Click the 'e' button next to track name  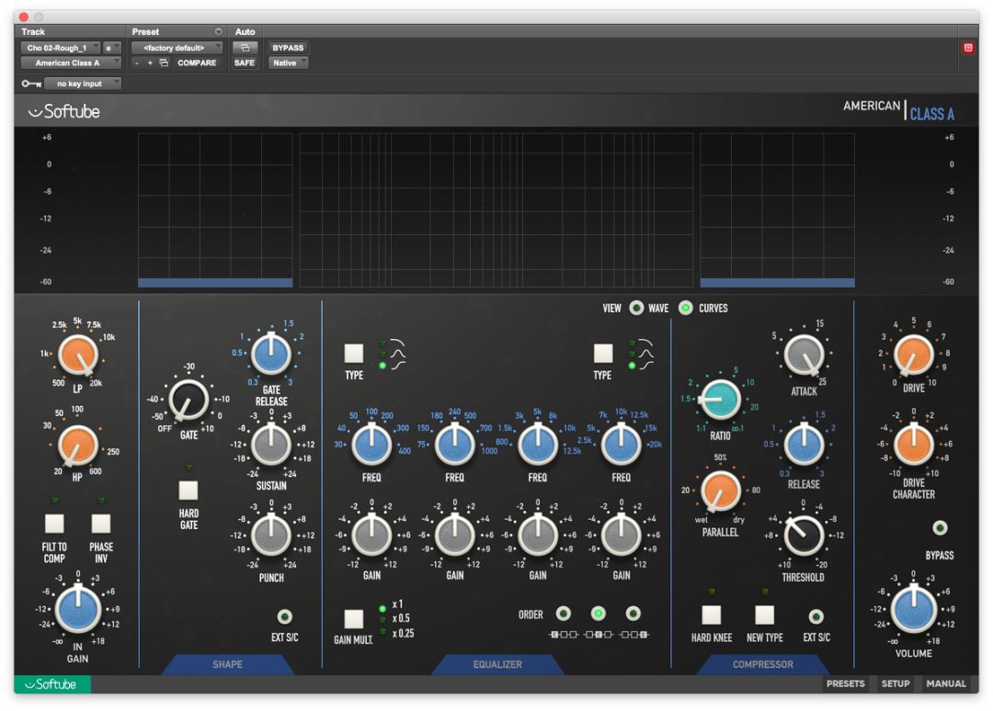111,48
